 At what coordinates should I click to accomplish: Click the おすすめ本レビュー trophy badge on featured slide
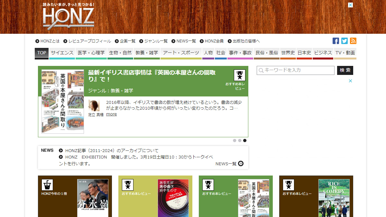tap(240, 76)
